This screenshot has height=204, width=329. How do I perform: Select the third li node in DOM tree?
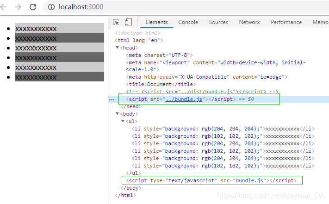223,143
